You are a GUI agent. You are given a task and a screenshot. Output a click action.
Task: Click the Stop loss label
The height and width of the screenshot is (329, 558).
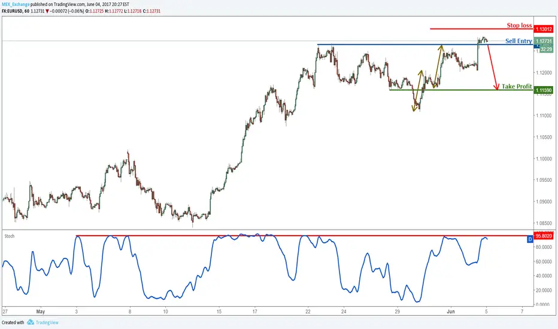pos(519,25)
